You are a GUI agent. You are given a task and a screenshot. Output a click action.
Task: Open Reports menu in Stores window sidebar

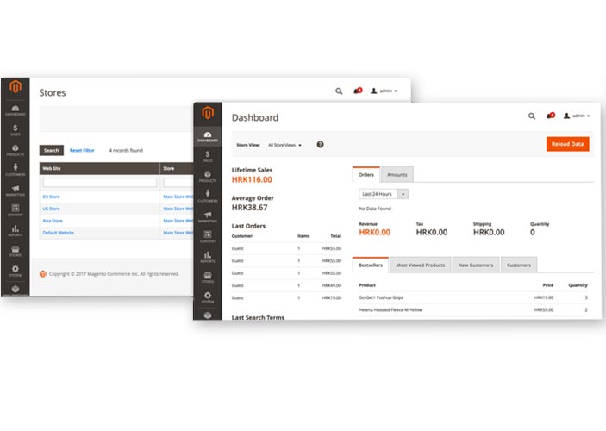pos(16,231)
